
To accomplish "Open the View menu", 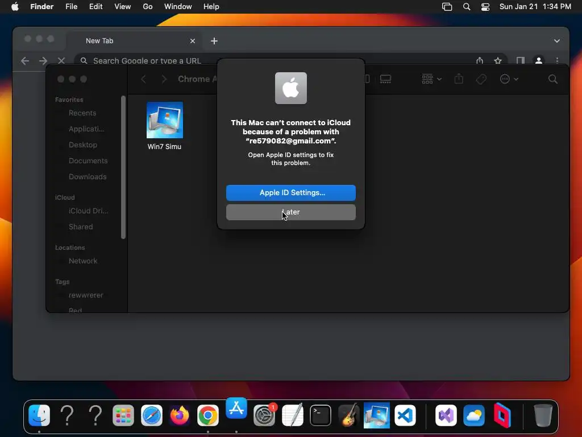I will (123, 7).
